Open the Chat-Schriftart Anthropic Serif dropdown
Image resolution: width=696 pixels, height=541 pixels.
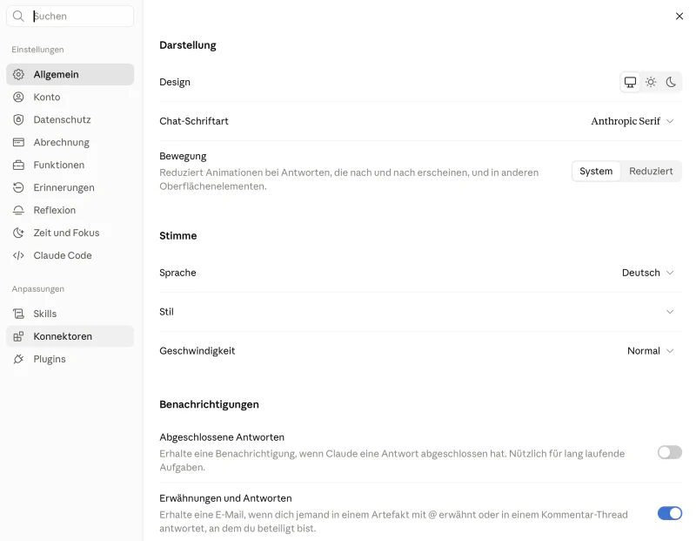click(632, 121)
